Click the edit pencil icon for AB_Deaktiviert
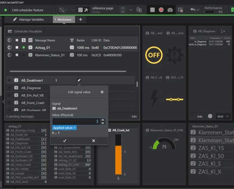 coord(79,80)
